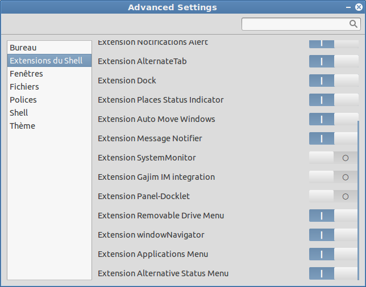
Task: Disable Removable Drive Menu extension
Action: point(333,216)
